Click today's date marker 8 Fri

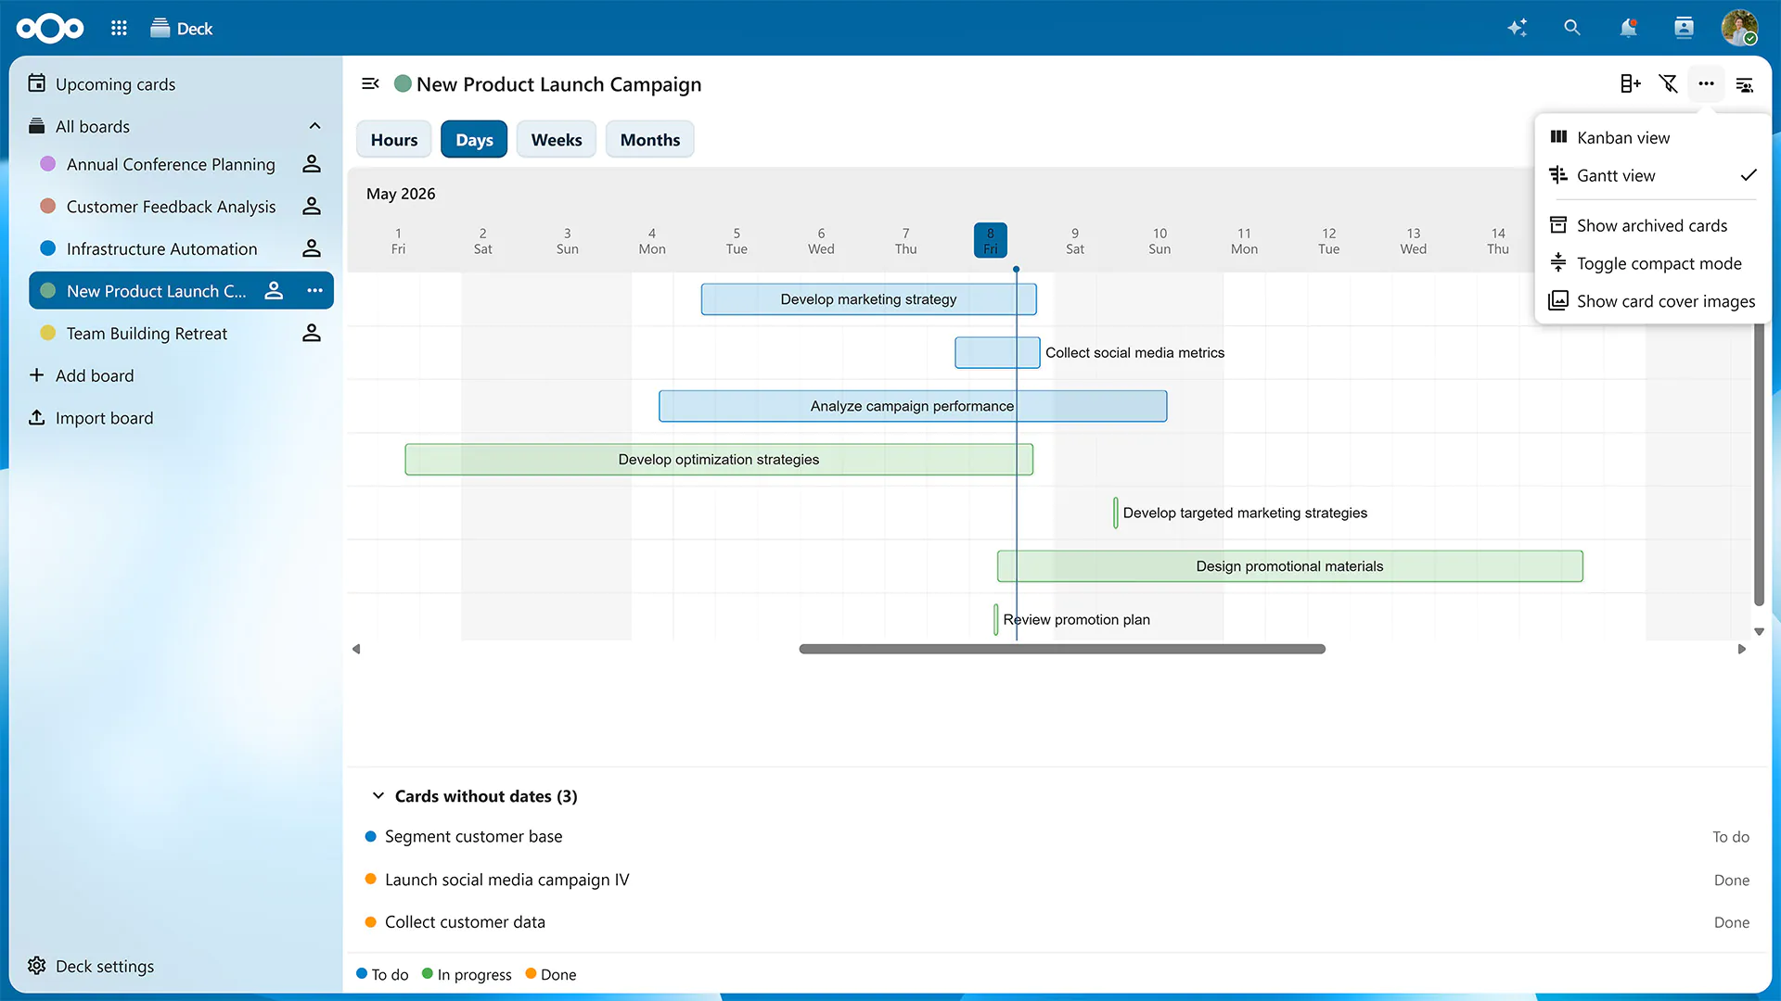click(990, 240)
